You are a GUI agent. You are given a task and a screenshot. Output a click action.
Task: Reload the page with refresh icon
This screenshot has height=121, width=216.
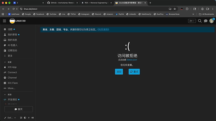click(13, 9)
